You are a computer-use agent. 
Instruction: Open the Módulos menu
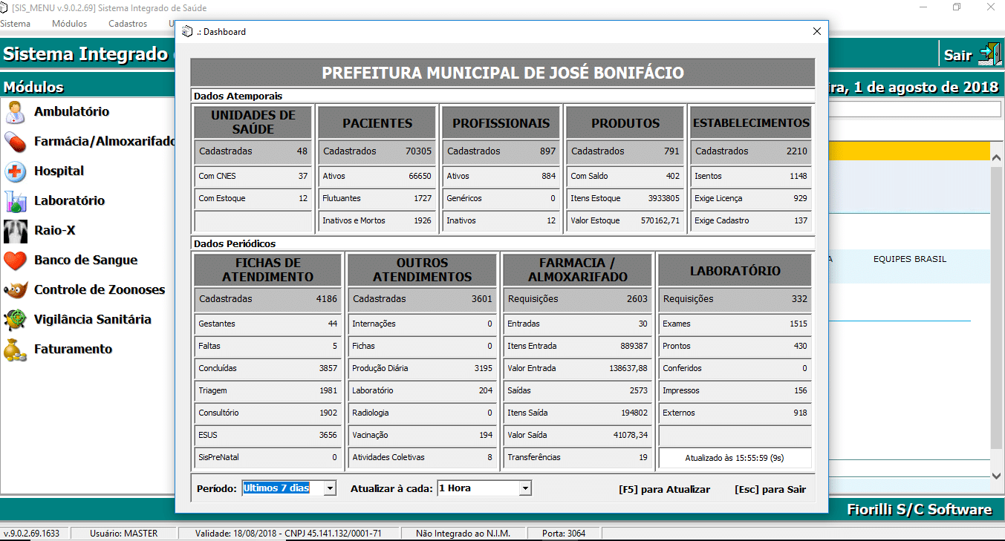(x=69, y=24)
